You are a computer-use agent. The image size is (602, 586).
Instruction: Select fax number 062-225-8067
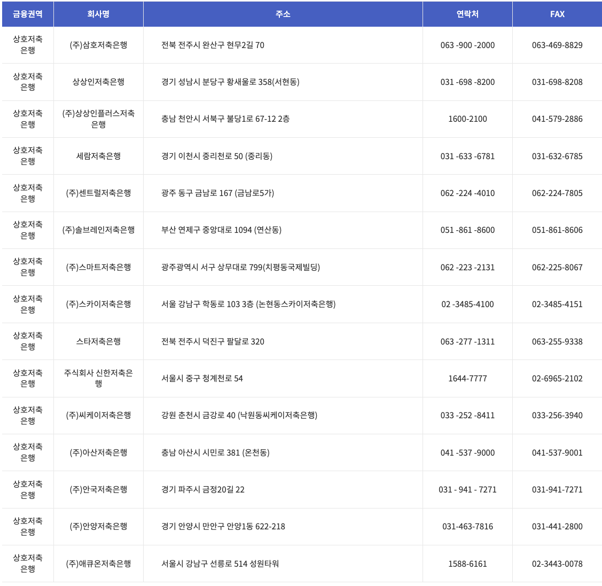(x=557, y=267)
